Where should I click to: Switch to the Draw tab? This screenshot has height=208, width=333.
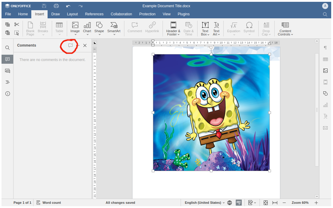click(x=55, y=14)
